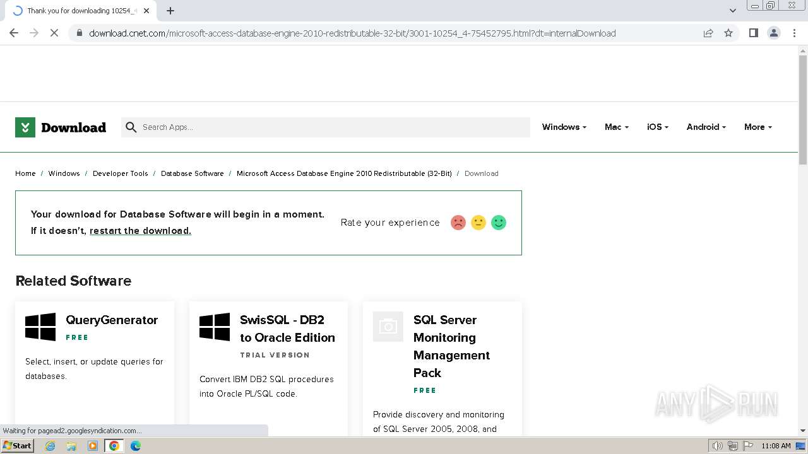Rate experience with the happy green face
This screenshot has width=808, height=454.
click(x=499, y=223)
